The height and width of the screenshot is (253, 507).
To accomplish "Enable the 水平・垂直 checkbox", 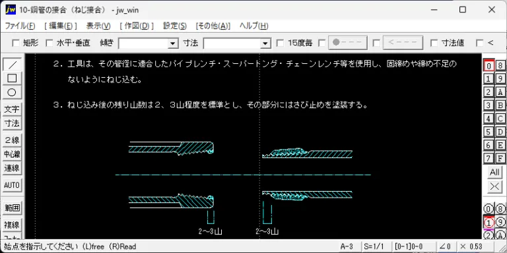I will click(49, 43).
